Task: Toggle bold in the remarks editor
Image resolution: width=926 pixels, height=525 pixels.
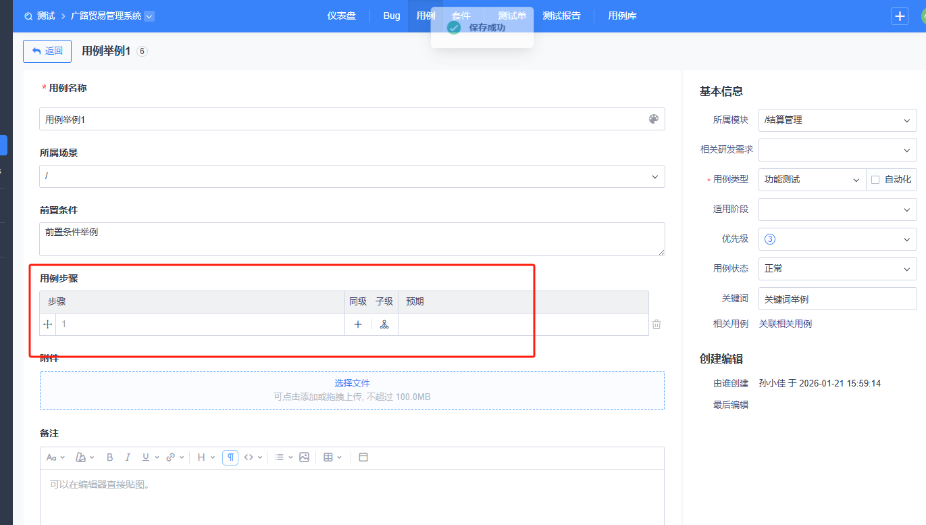Action: click(x=110, y=457)
